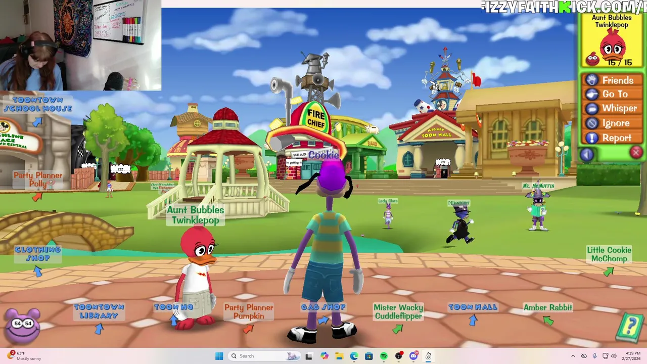Open the Shticker Book icon
The height and width of the screenshot is (364, 647).
pos(630,327)
